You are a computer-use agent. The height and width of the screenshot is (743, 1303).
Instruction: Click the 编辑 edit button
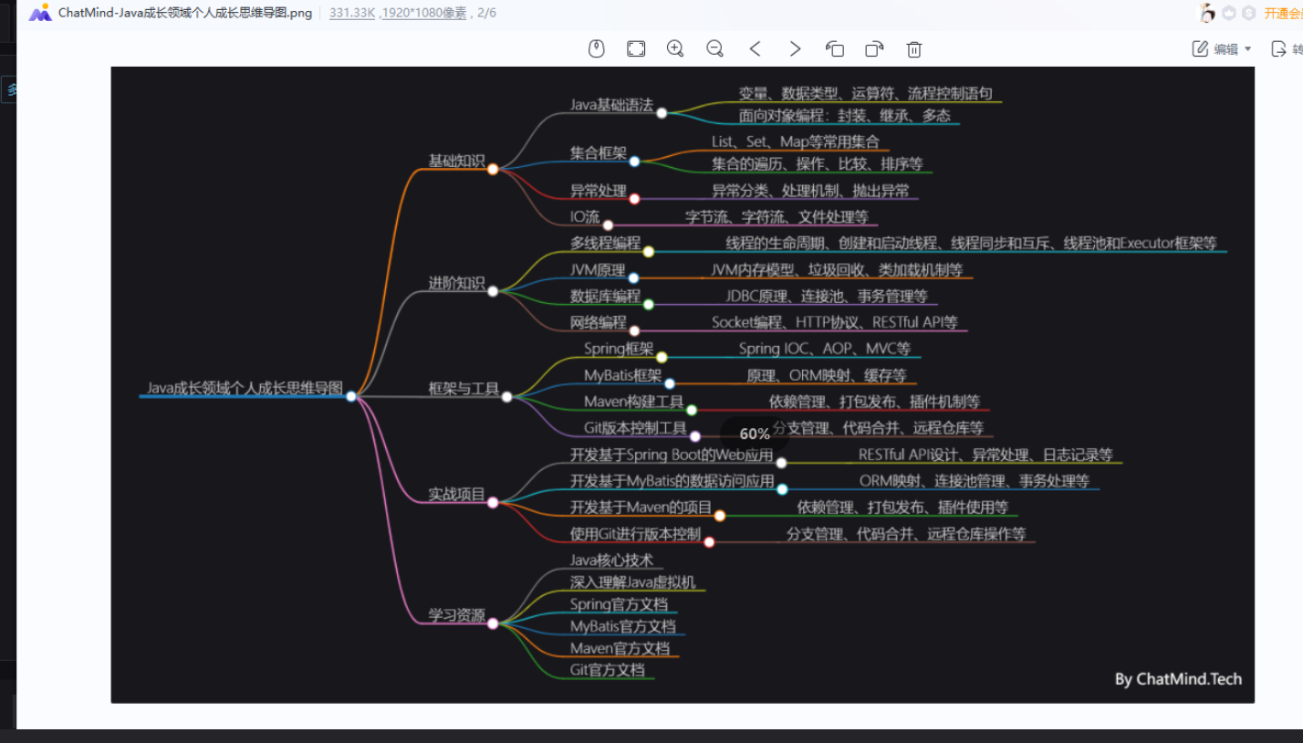1216,49
